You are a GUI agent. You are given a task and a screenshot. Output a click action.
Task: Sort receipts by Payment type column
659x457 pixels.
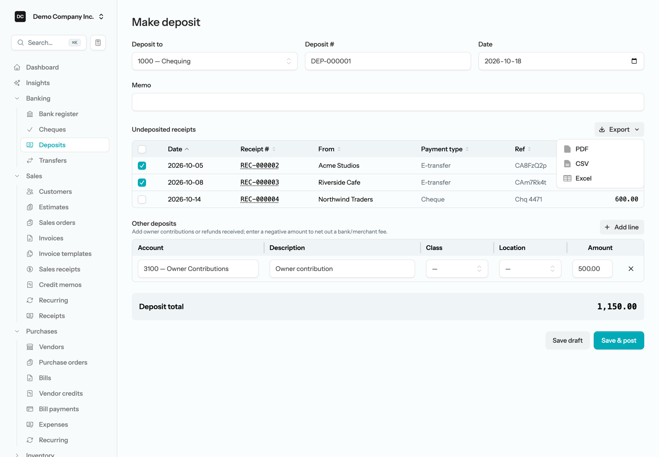point(445,149)
